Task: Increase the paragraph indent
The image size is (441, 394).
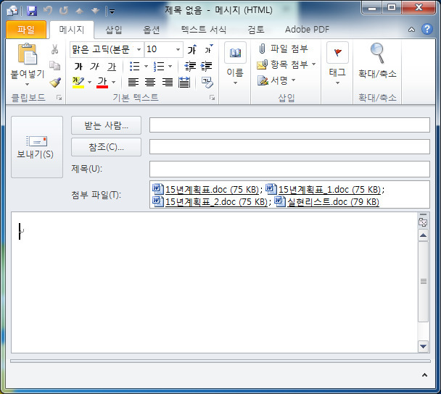Action: [207, 67]
